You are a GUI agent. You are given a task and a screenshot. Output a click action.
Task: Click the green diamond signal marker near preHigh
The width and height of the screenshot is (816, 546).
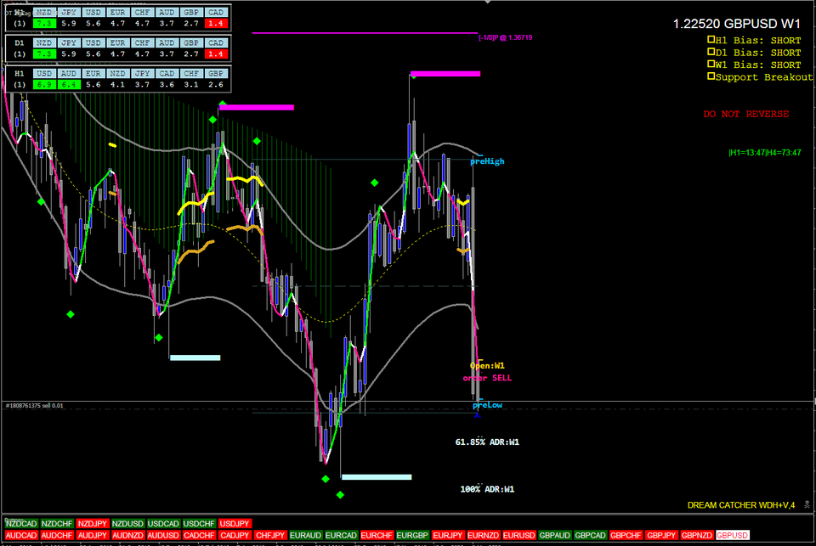[373, 181]
